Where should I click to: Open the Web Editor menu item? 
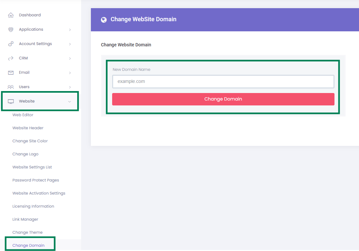point(23,115)
